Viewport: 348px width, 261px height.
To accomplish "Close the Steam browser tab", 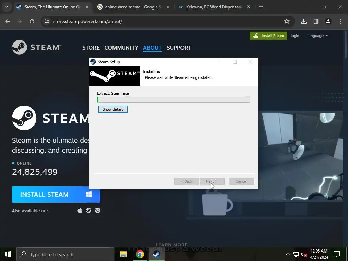I will click(87, 7).
